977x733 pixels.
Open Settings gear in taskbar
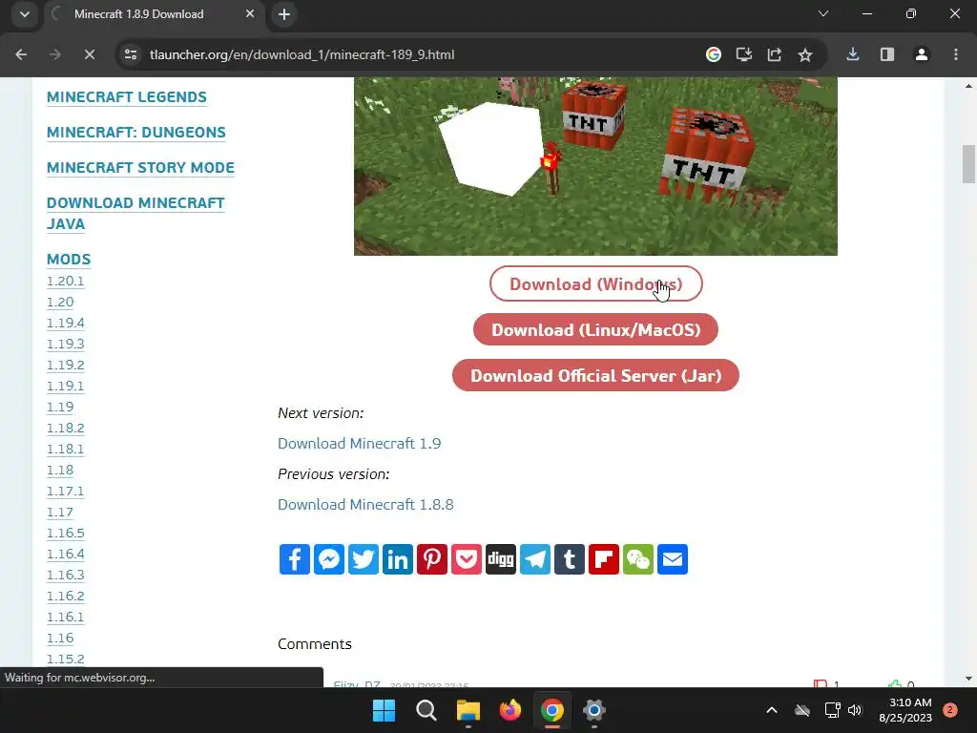click(594, 710)
